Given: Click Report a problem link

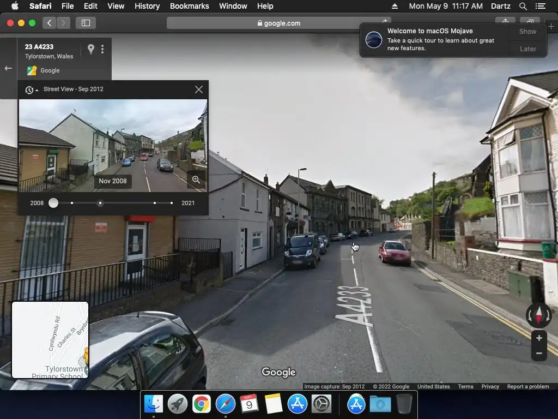Looking at the screenshot, I should coord(527,387).
